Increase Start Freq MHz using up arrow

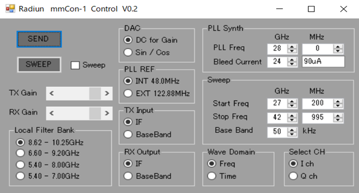(338, 101)
